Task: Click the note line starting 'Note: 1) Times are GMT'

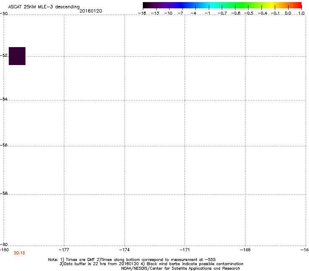Action: [x=132, y=260]
